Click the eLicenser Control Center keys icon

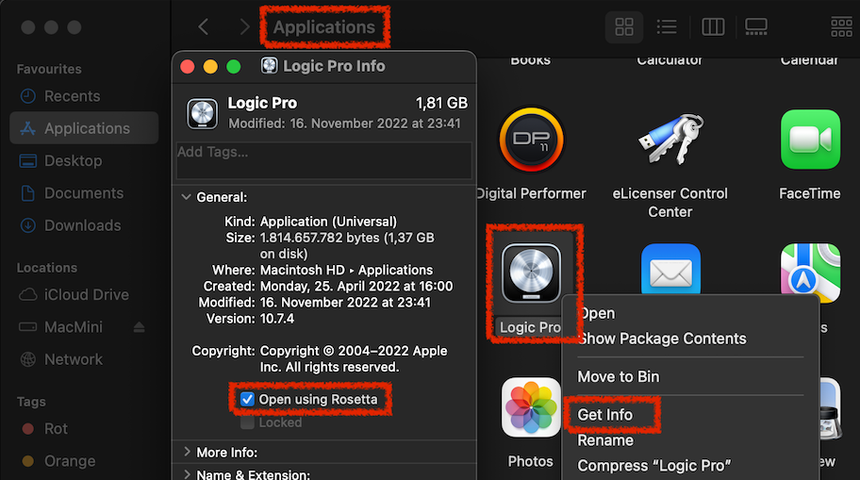[x=670, y=140]
